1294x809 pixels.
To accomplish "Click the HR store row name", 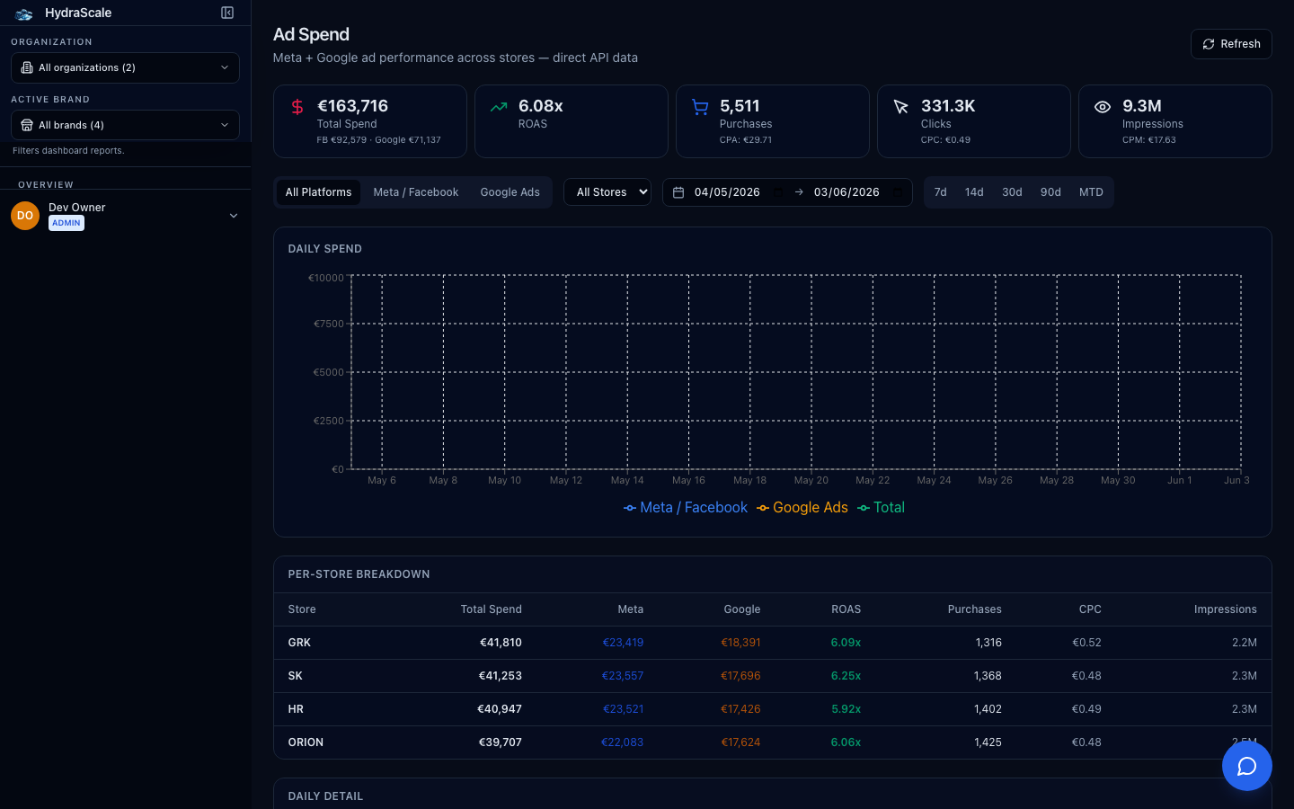I will point(296,709).
